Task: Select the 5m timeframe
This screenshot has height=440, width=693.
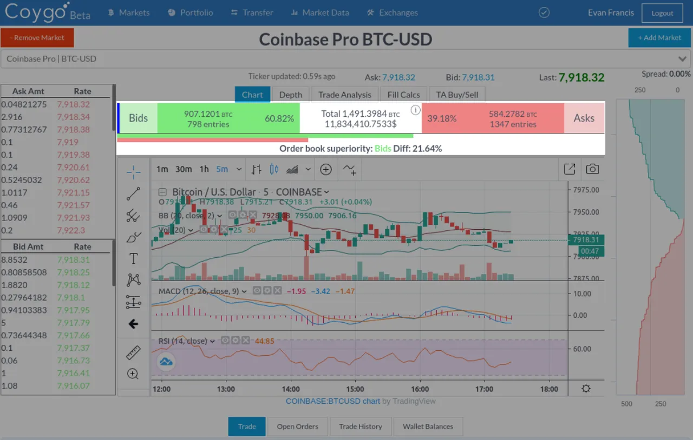Action: 222,169
